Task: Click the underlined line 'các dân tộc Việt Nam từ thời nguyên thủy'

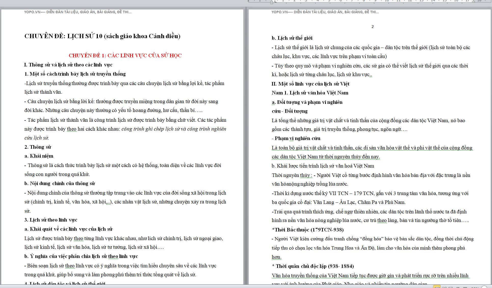Action: [326, 157]
